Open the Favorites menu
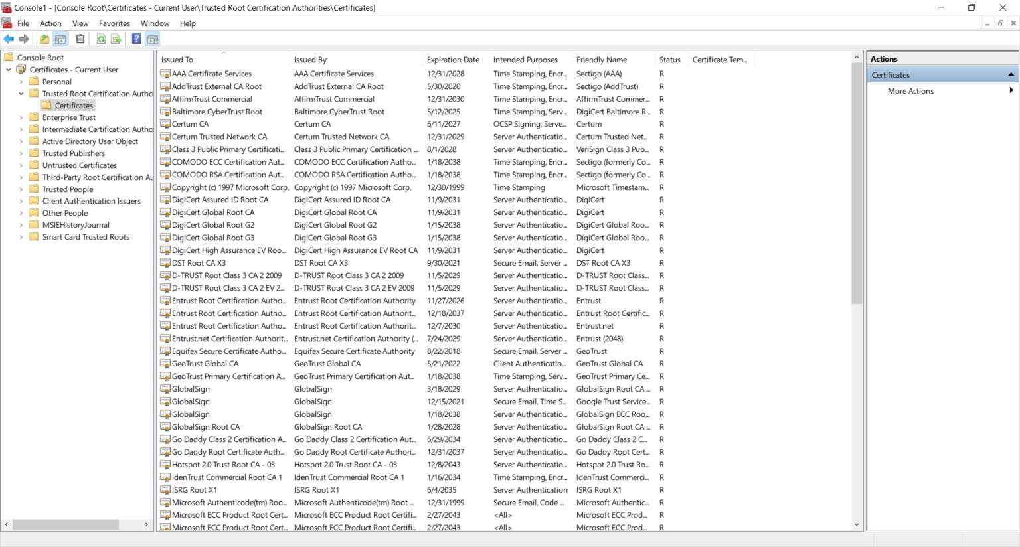 (x=114, y=23)
